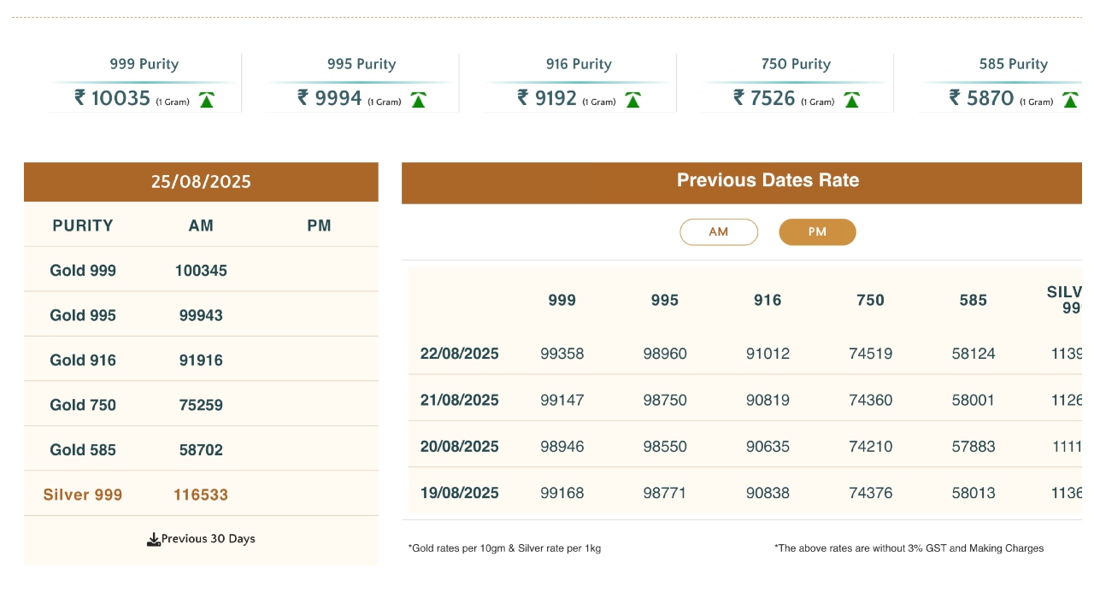The width and height of the screenshot is (1094, 615).
Task: Click the 21/08/2025 date label
Action: (x=460, y=400)
